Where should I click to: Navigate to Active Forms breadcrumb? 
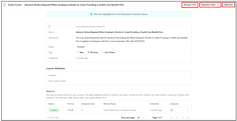point(15,5)
